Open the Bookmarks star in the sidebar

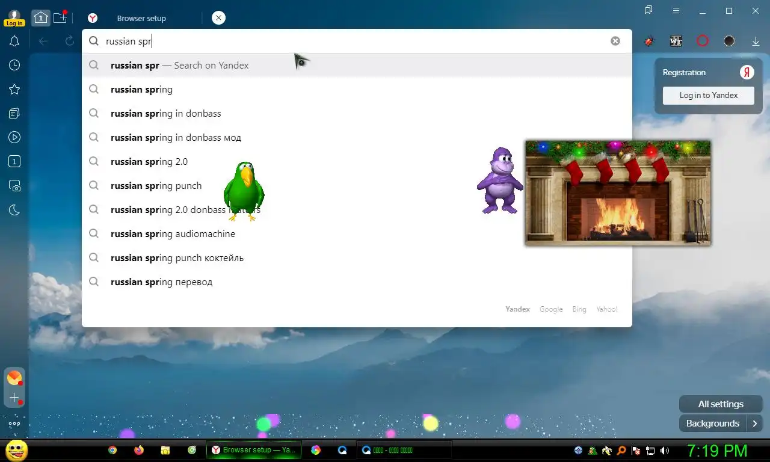pos(14,89)
